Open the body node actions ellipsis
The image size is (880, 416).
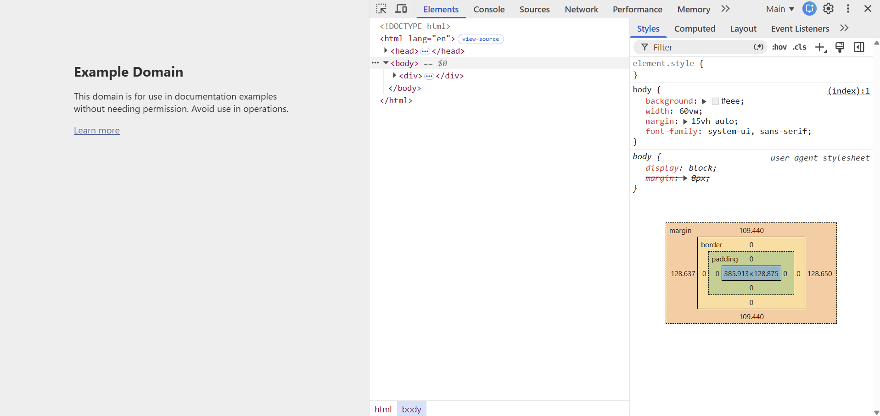coord(375,63)
